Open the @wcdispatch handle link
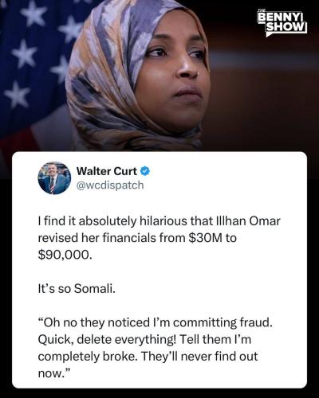The width and height of the screenshot is (319, 398). pos(110,185)
